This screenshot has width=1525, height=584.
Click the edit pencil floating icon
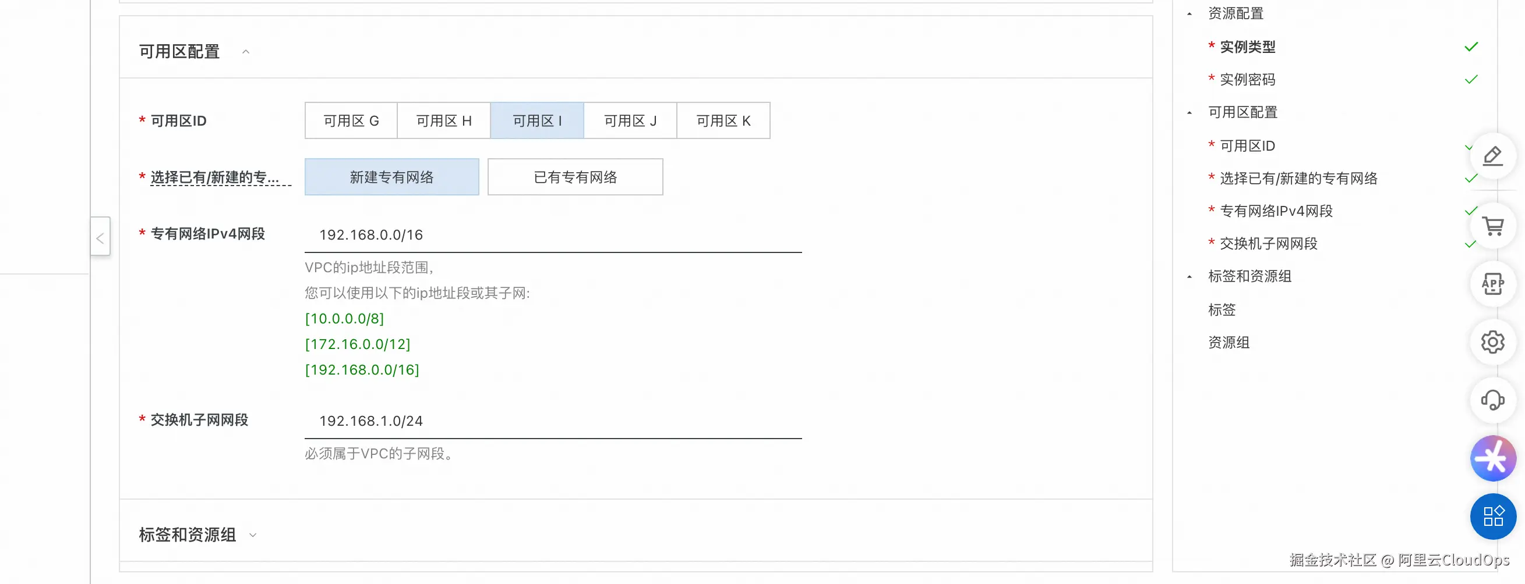[x=1492, y=156]
